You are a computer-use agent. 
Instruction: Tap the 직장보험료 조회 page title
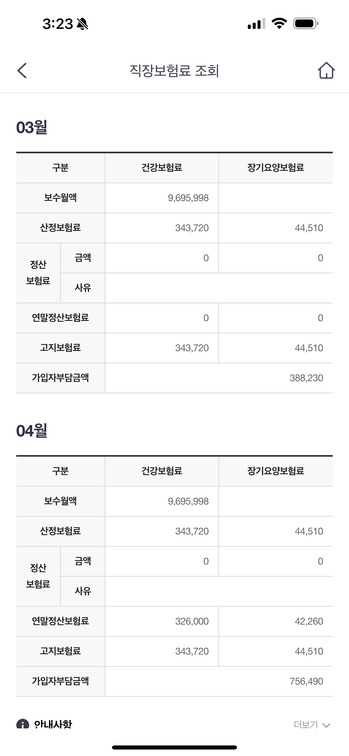pyautogui.click(x=174, y=71)
